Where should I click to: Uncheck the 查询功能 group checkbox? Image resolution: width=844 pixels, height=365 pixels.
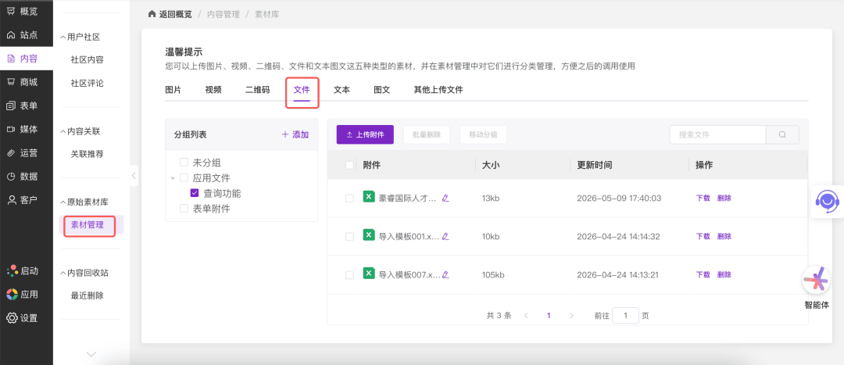click(195, 193)
